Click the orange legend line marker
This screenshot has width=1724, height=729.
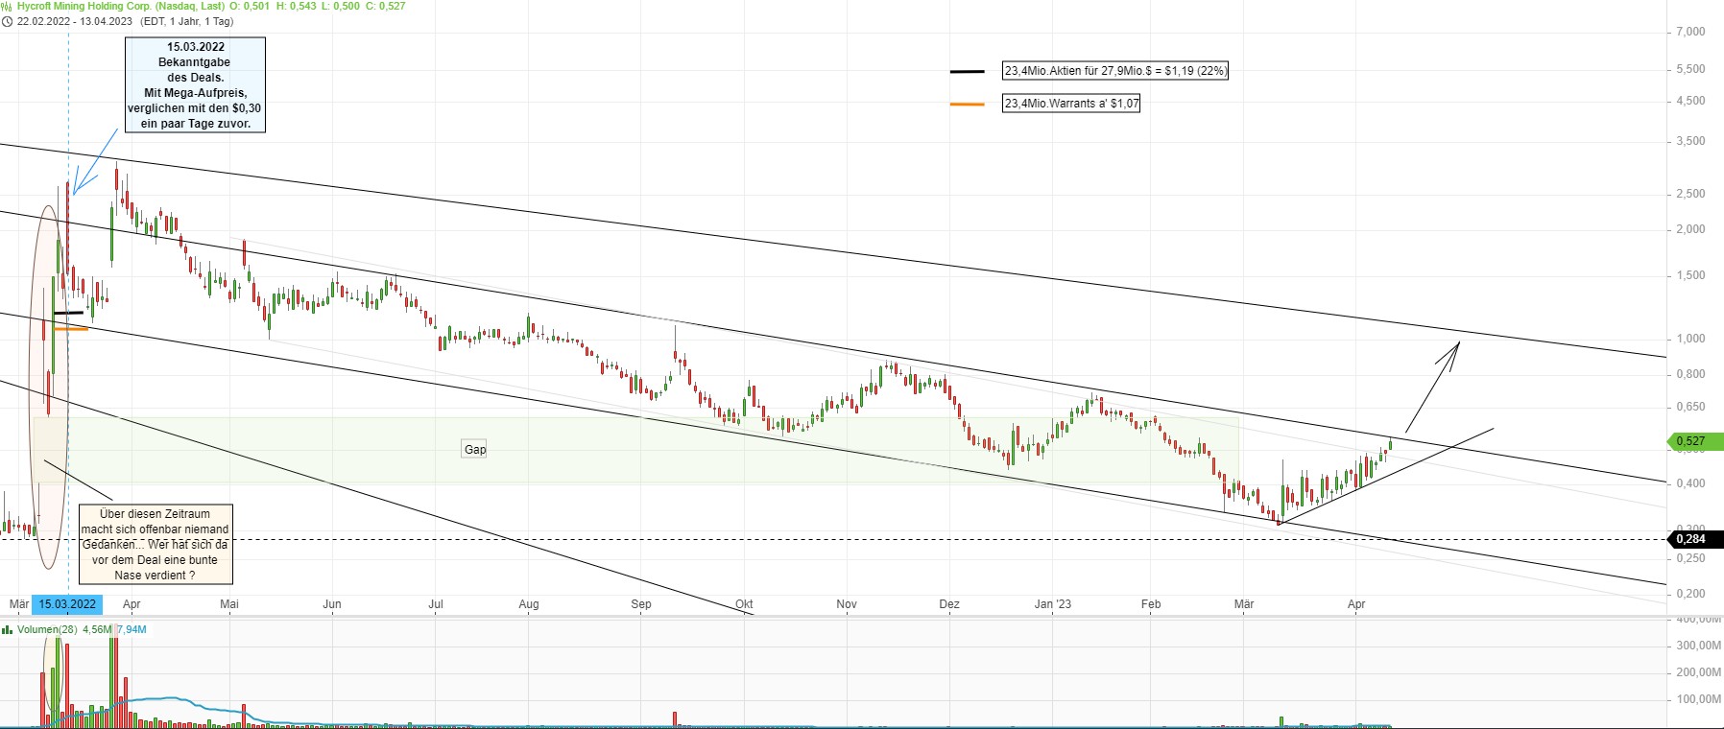[967, 104]
